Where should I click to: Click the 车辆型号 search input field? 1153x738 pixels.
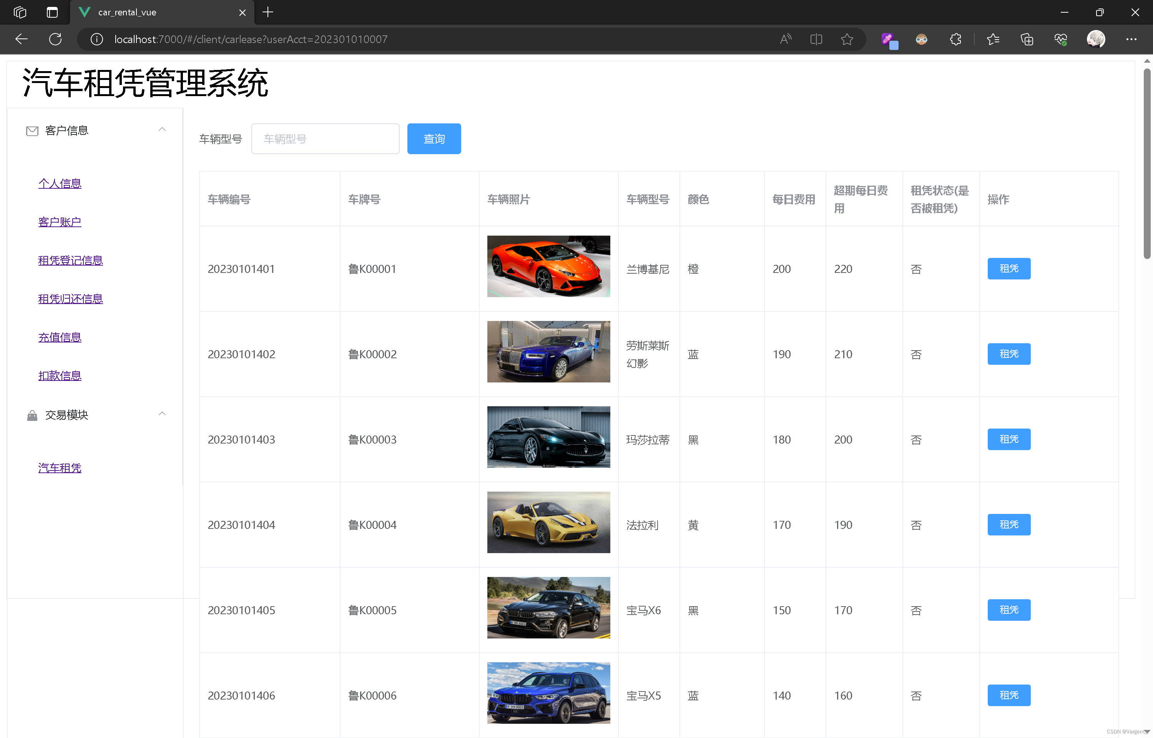coord(325,139)
